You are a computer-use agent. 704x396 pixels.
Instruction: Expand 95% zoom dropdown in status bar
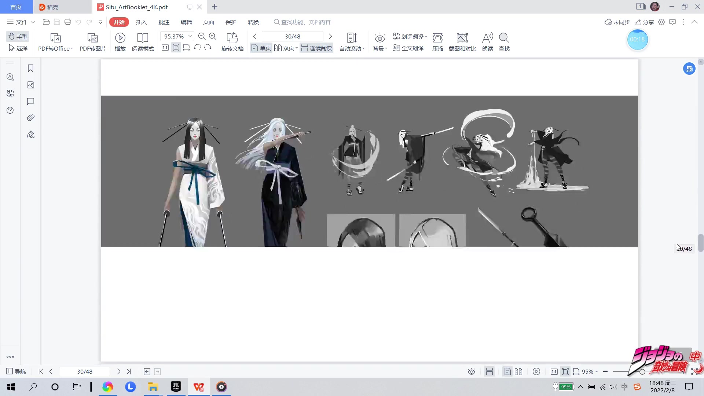pyautogui.click(x=597, y=372)
